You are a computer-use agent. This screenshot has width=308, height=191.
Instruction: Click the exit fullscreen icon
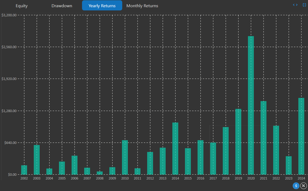click(304, 5)
